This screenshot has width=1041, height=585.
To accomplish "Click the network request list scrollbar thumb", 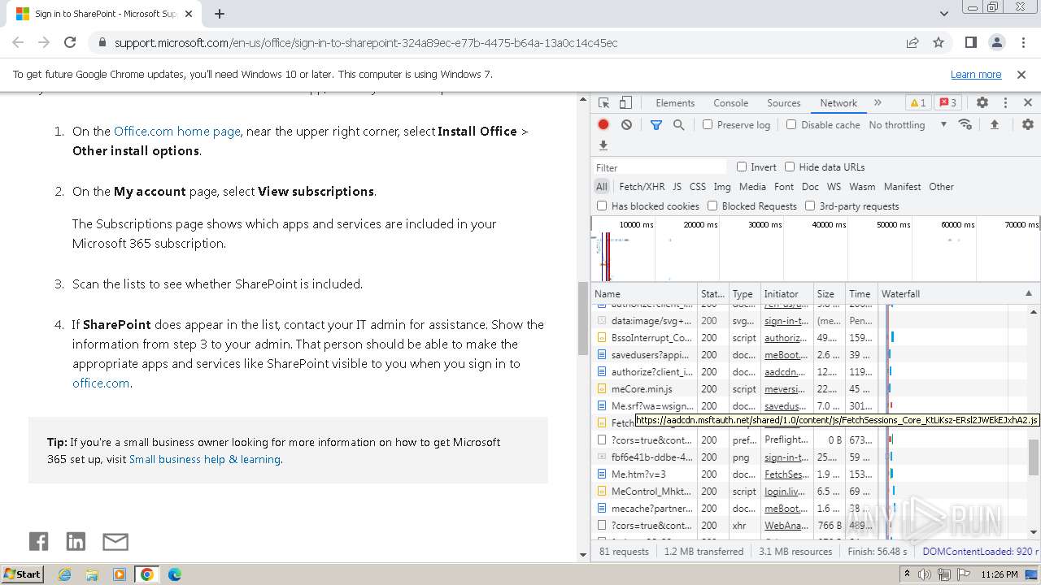I will pos(1034,457).
